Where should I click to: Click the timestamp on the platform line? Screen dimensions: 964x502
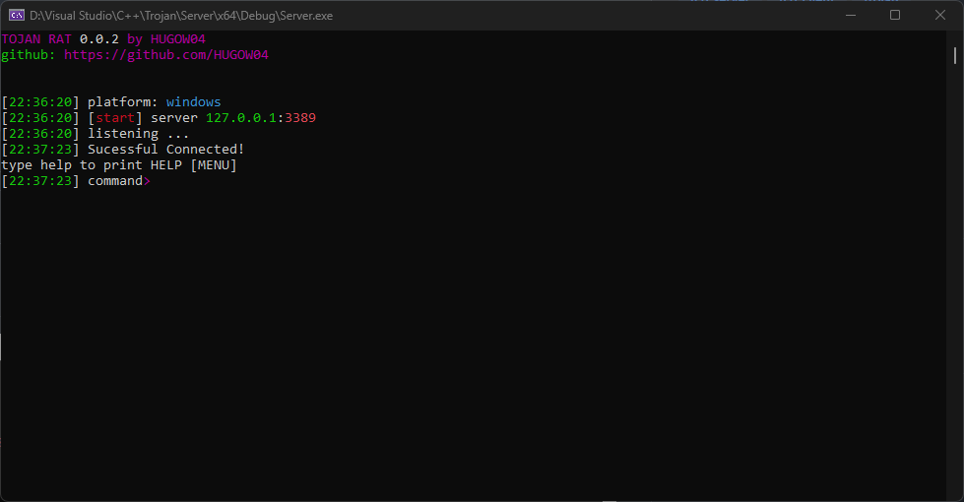40,102
